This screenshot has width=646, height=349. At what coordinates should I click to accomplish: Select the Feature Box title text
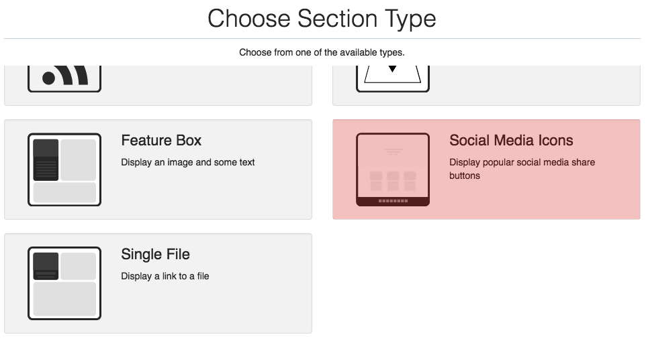coord(161,141)
